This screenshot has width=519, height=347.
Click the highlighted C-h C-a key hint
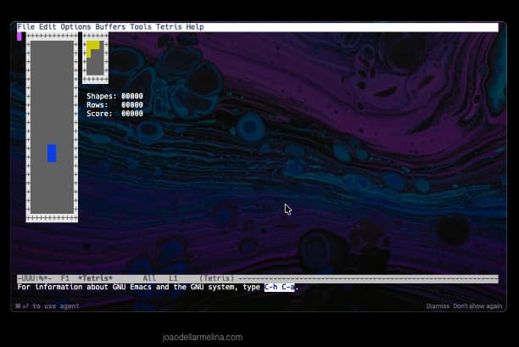coord(279,287)
